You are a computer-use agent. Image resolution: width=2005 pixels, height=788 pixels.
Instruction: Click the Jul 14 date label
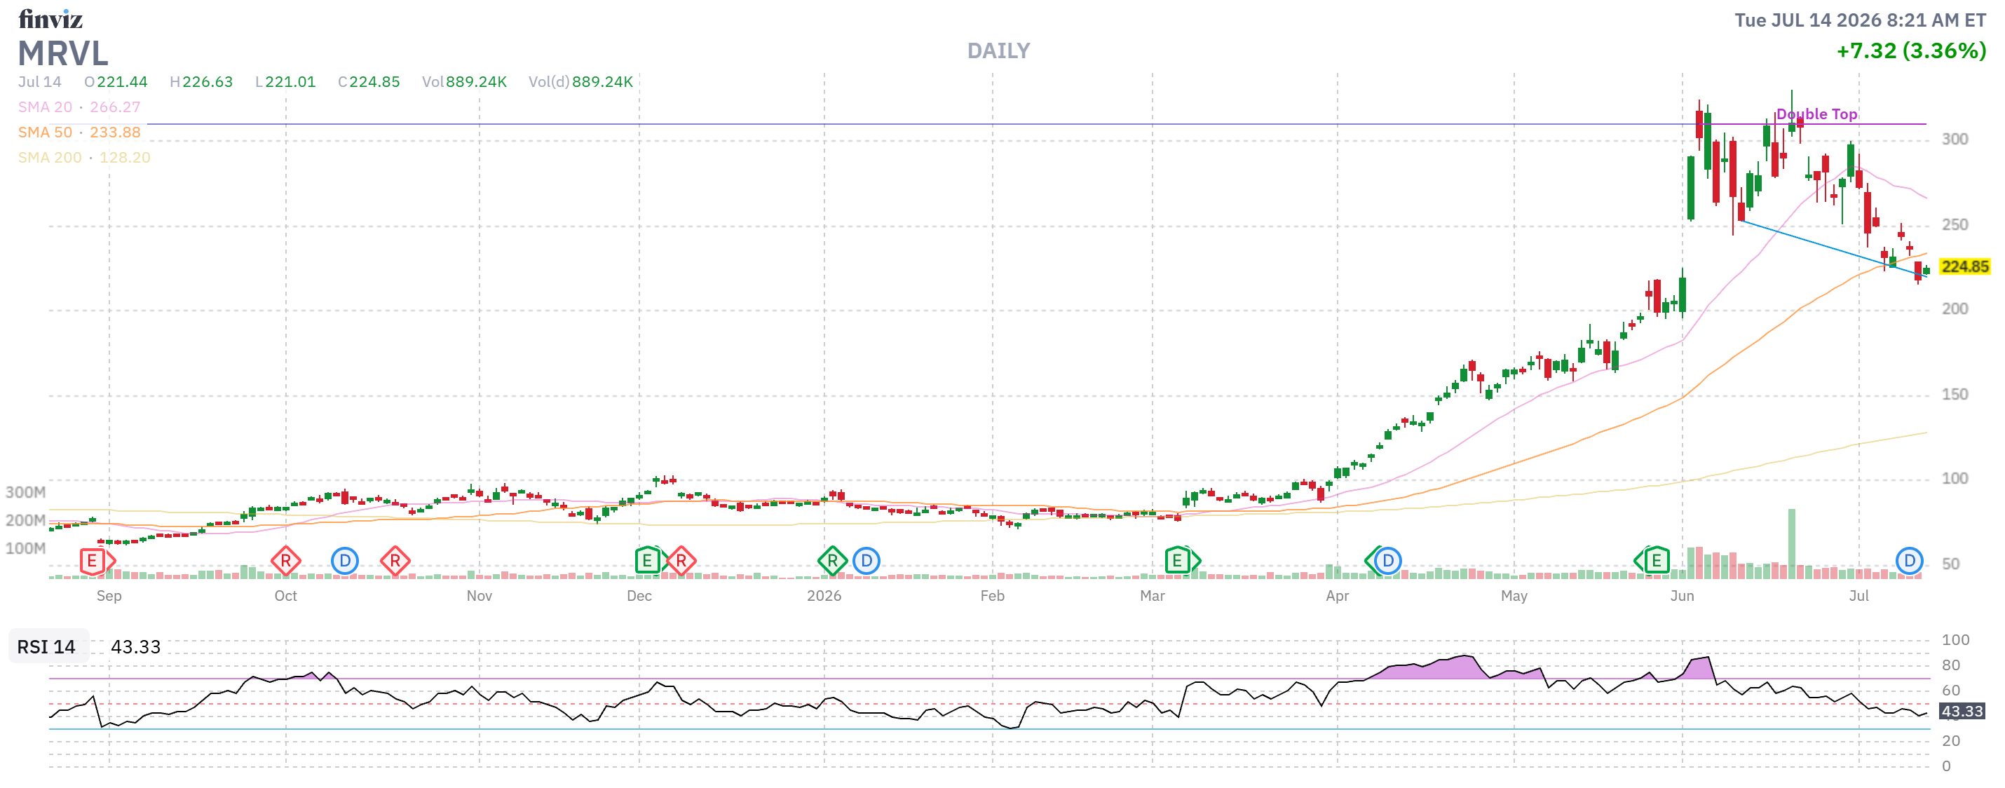click(40, 82)
